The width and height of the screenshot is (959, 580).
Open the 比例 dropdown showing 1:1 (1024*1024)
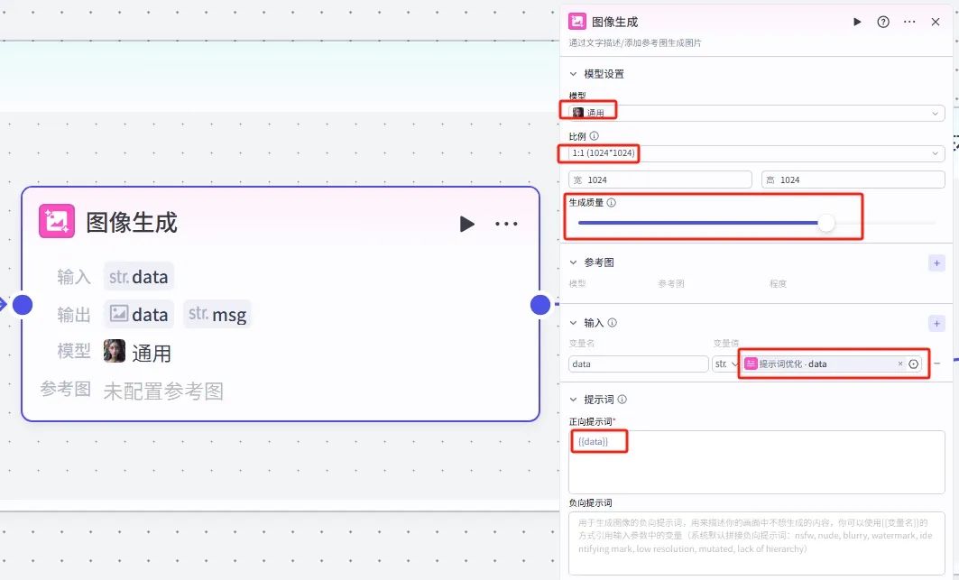[x=757, y=153]
